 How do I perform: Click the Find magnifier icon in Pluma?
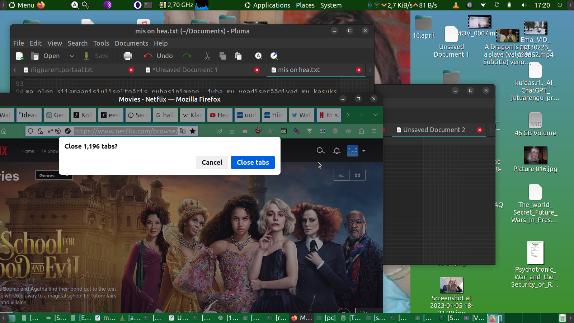[258, 56]
